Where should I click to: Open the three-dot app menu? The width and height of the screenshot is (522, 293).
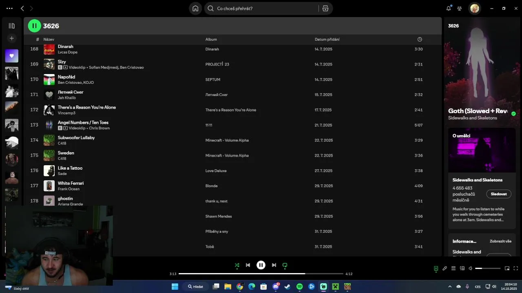(9, 8)
